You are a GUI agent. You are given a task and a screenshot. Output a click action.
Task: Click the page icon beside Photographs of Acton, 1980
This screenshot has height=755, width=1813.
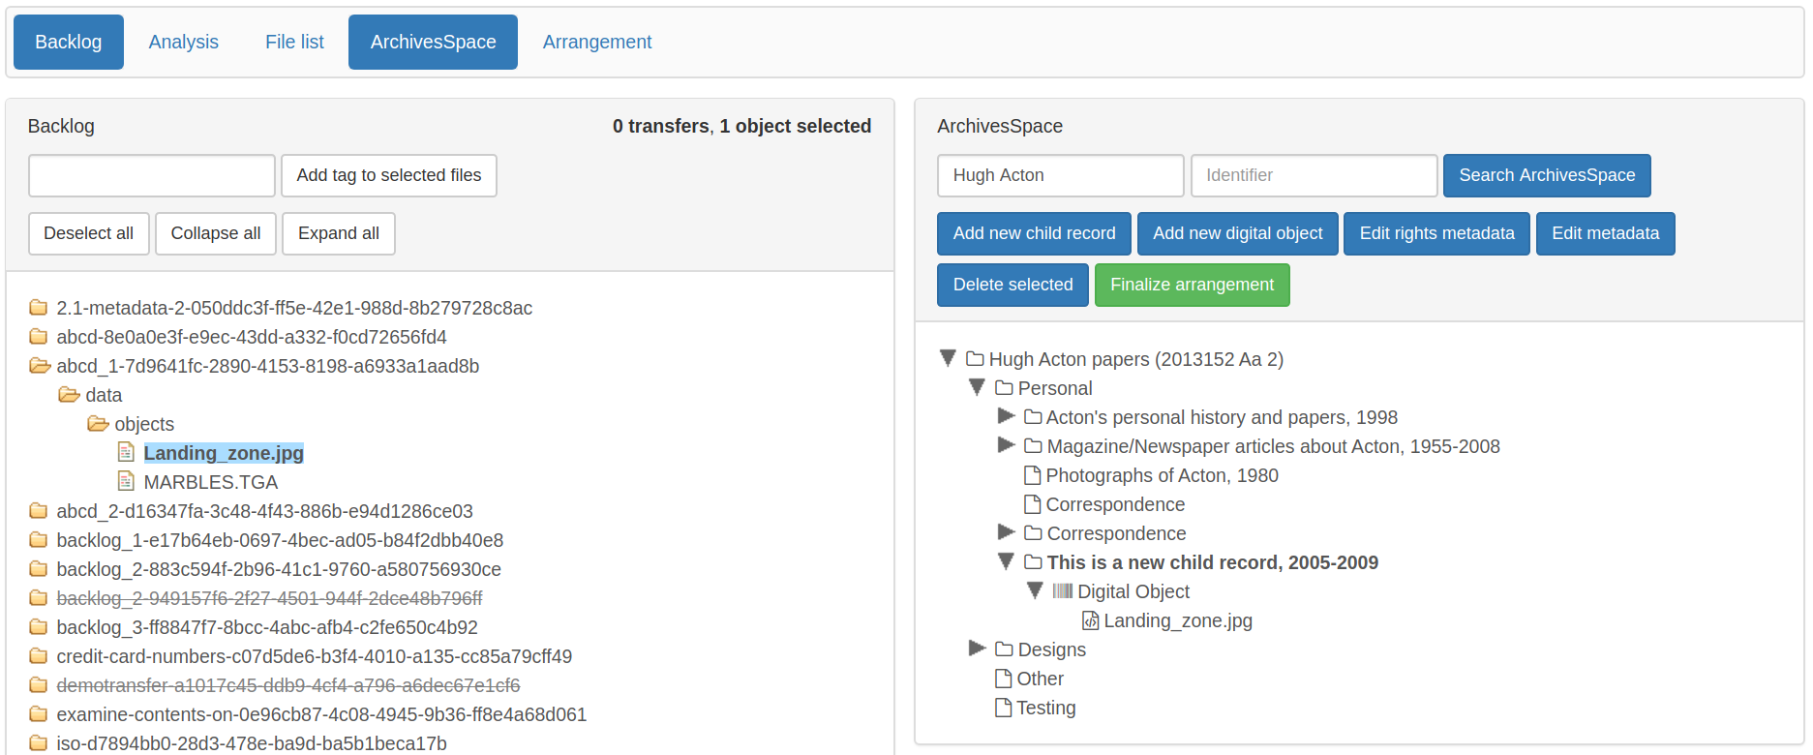point(1032,475)
